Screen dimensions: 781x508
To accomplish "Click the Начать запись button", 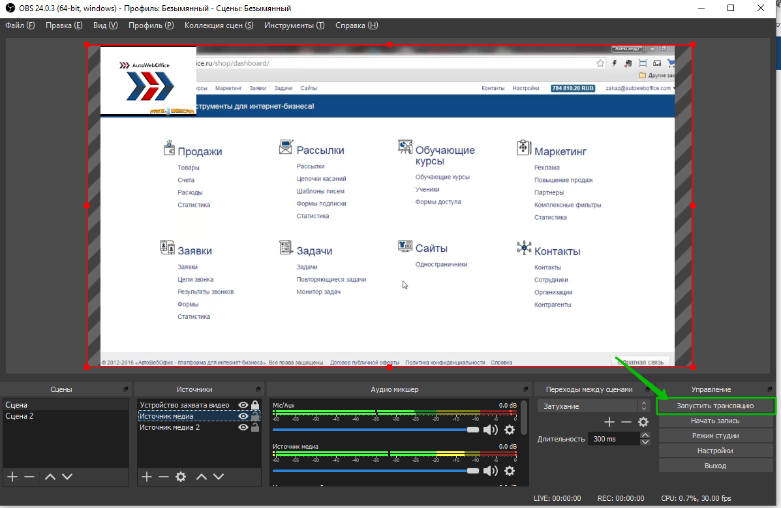I will (715, 421).
